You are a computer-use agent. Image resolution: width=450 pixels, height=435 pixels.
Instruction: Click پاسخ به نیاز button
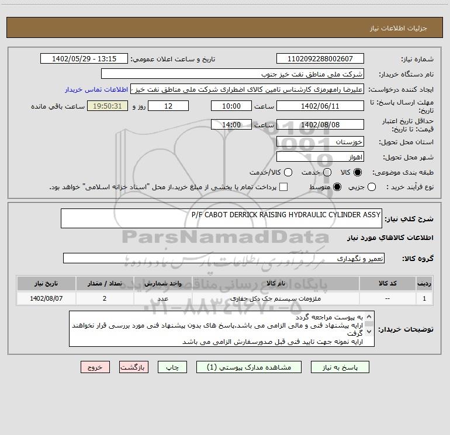pos(340,367)
